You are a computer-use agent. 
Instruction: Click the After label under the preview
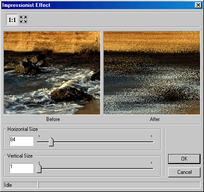coord(155,119)
